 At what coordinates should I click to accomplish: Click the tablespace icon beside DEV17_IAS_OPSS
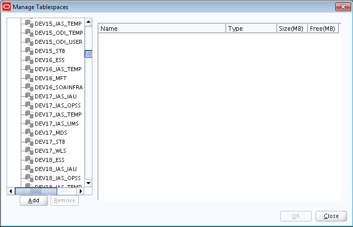pyautogui.click(x=29, y=105)
